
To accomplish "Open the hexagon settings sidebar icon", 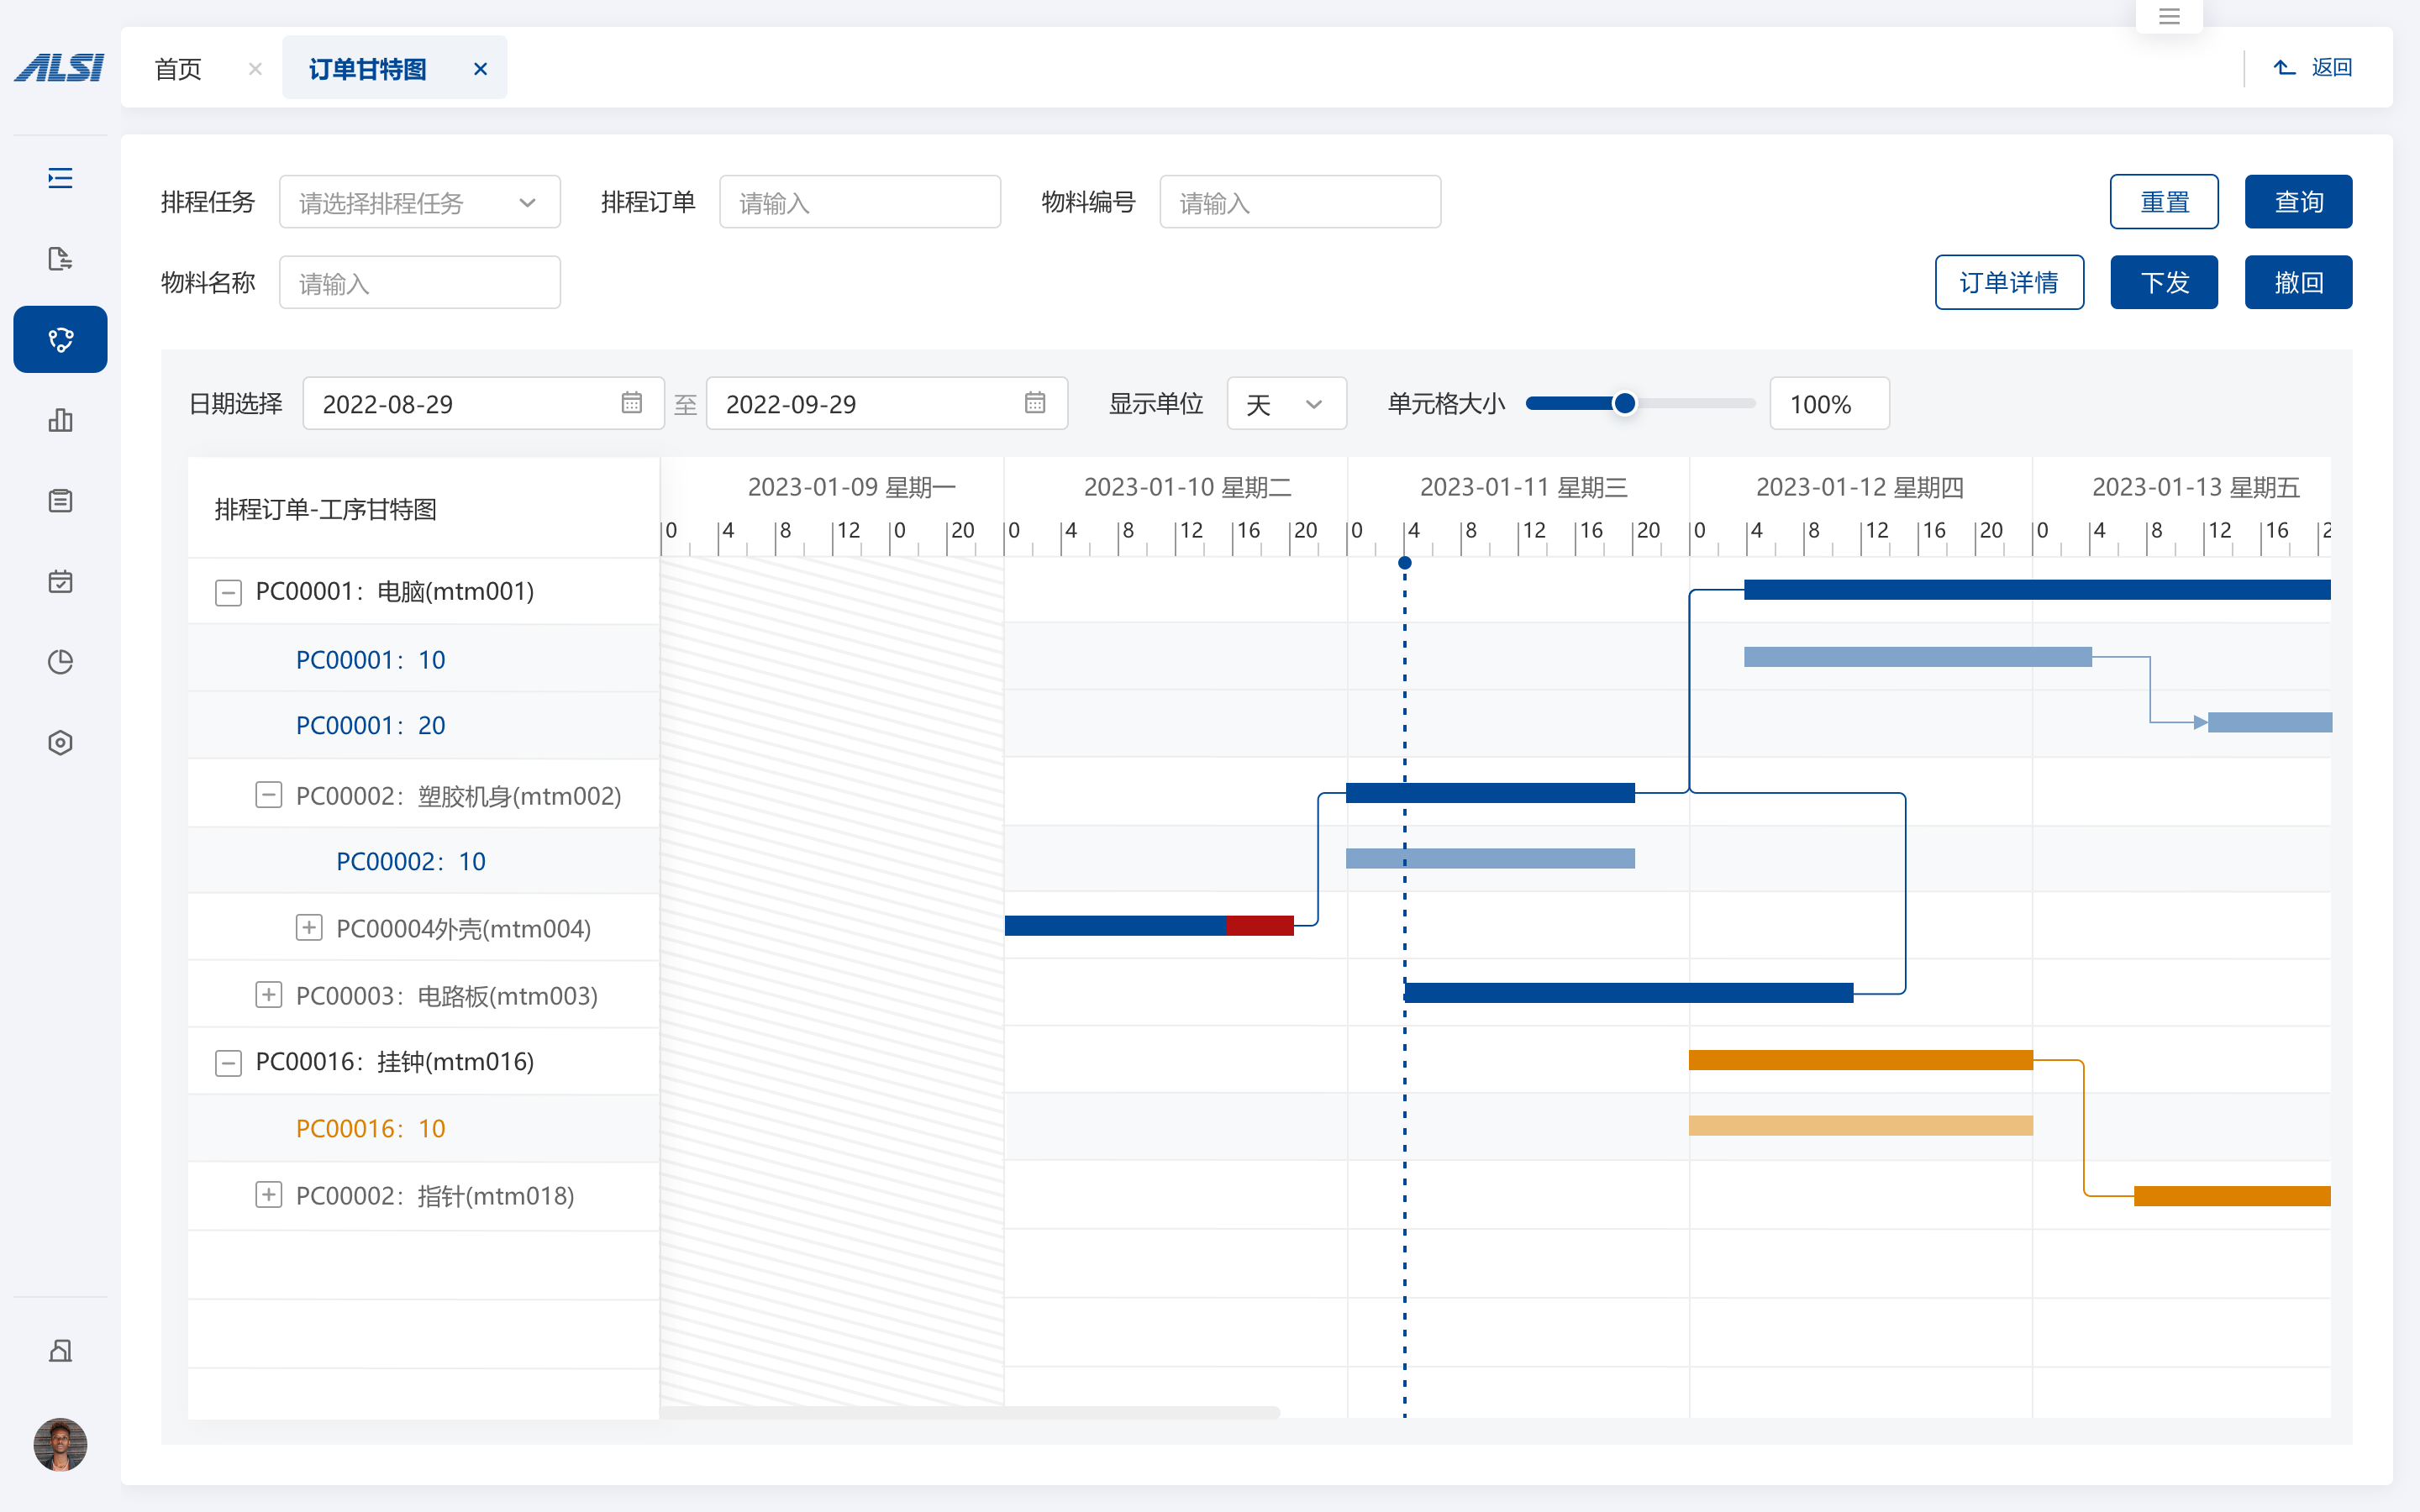I will (x=60, y=742).
